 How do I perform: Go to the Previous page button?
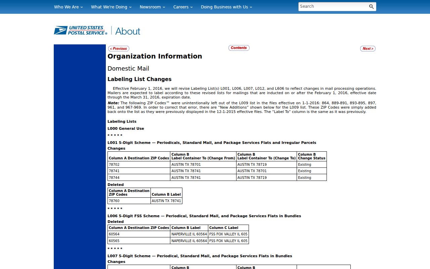click(x=119, y=49)
